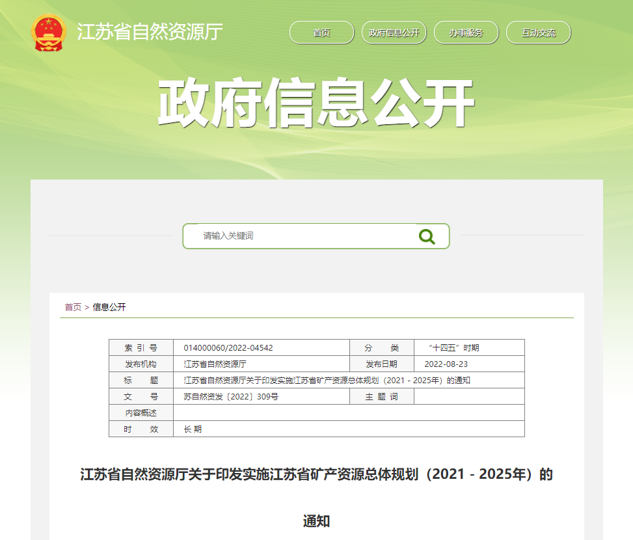Click the article title 江苏省矿产资源总体规划 notice
The image size is (633, 540).
click(316, 474)
